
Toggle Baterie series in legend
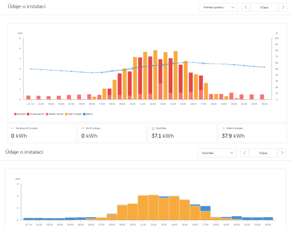pyautogui.click(x=88, y=114)
